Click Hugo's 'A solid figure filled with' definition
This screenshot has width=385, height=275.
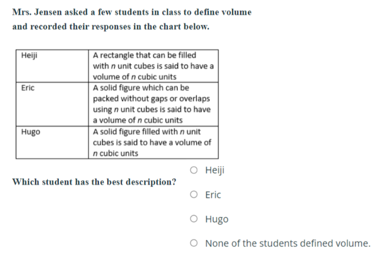click(147, 131)
